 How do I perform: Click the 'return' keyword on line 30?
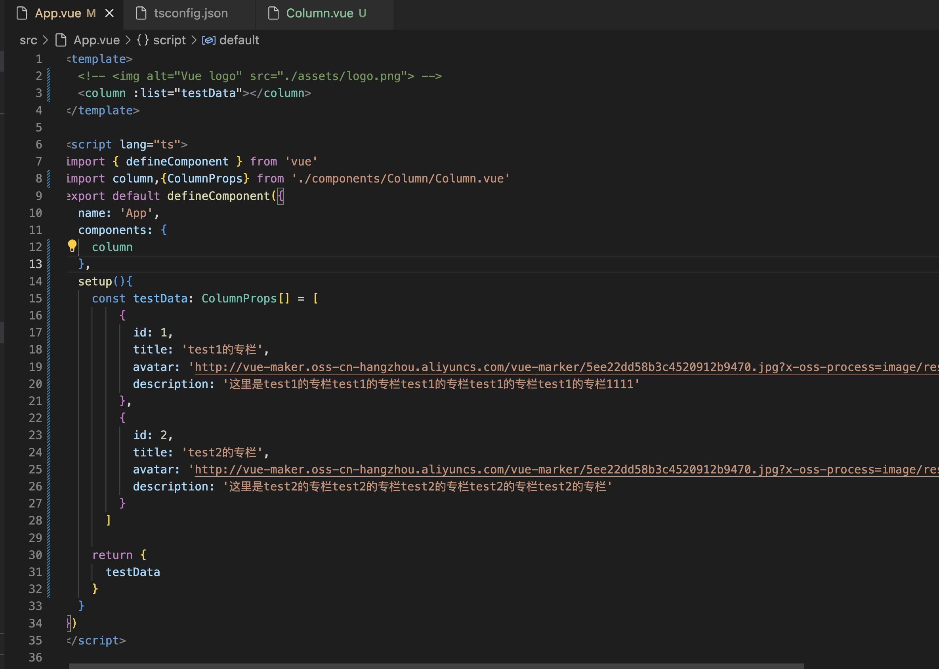(x=112, y=555)
